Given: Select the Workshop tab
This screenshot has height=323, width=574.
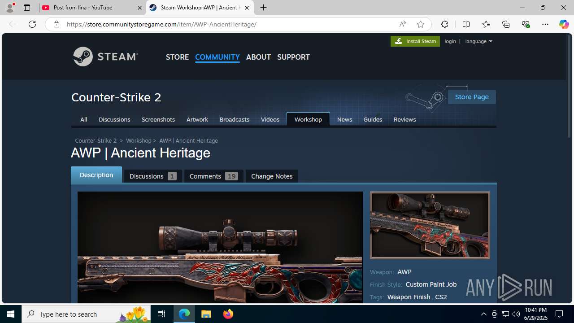Looking at the screenshot, I should [x=308, y=119].
